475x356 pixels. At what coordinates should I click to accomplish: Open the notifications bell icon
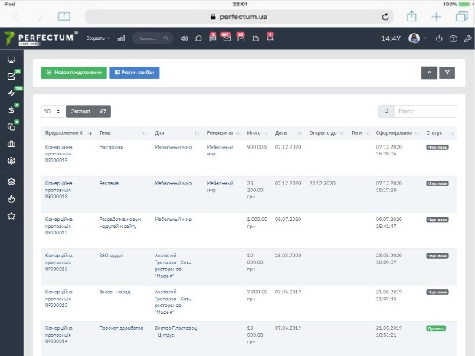(270, 38)
